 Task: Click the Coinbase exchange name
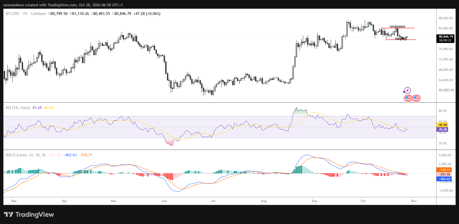(38, 14)
